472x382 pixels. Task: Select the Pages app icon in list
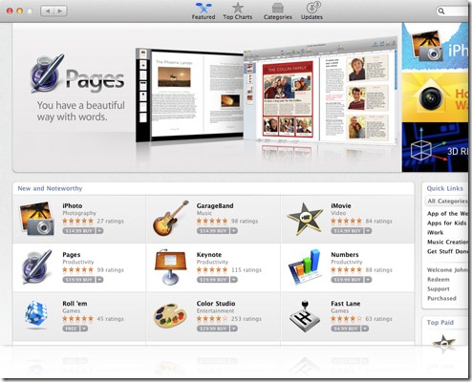tap(36, 267)
